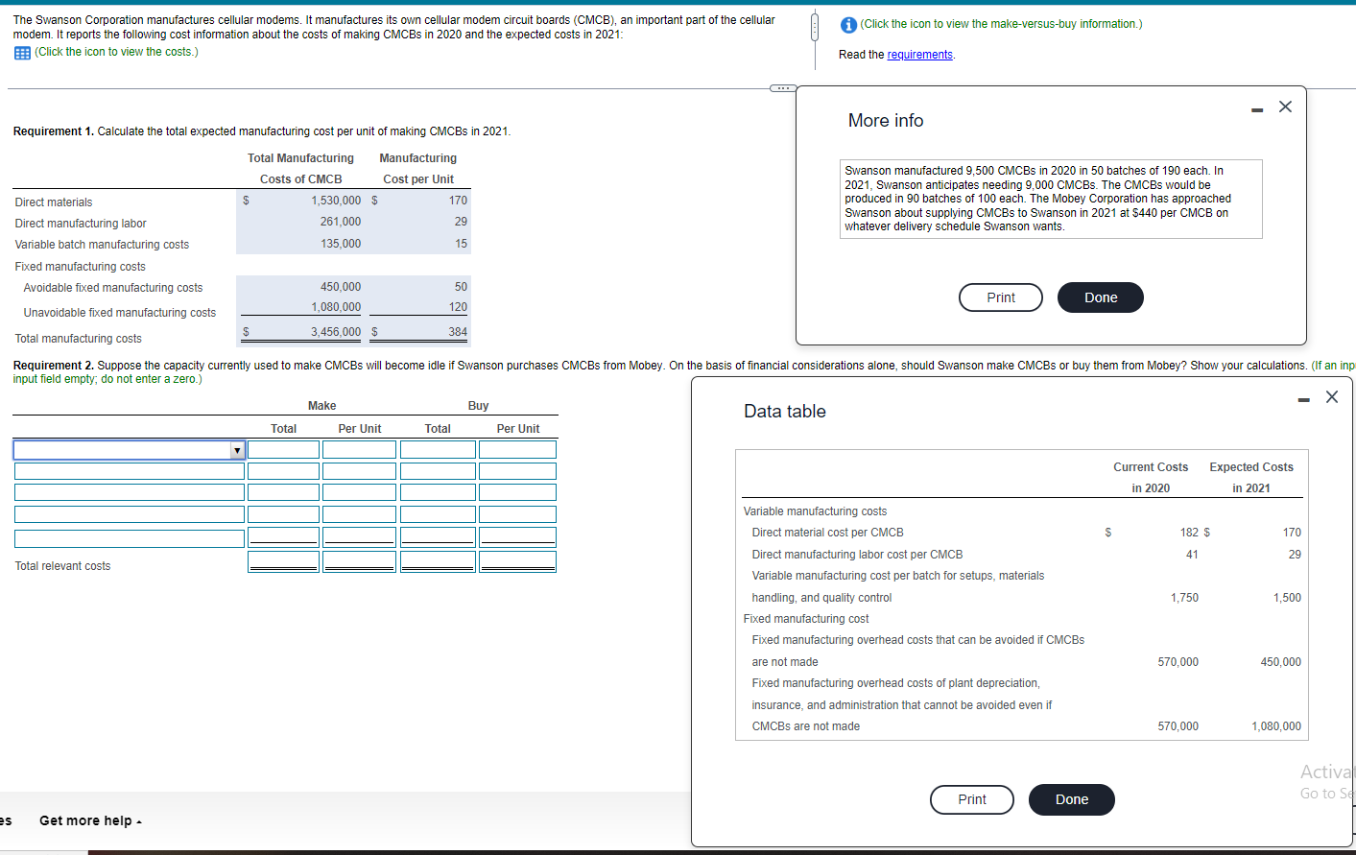Click Done in the Data table dialog
1356x855 pixels.
[1072, 799]
